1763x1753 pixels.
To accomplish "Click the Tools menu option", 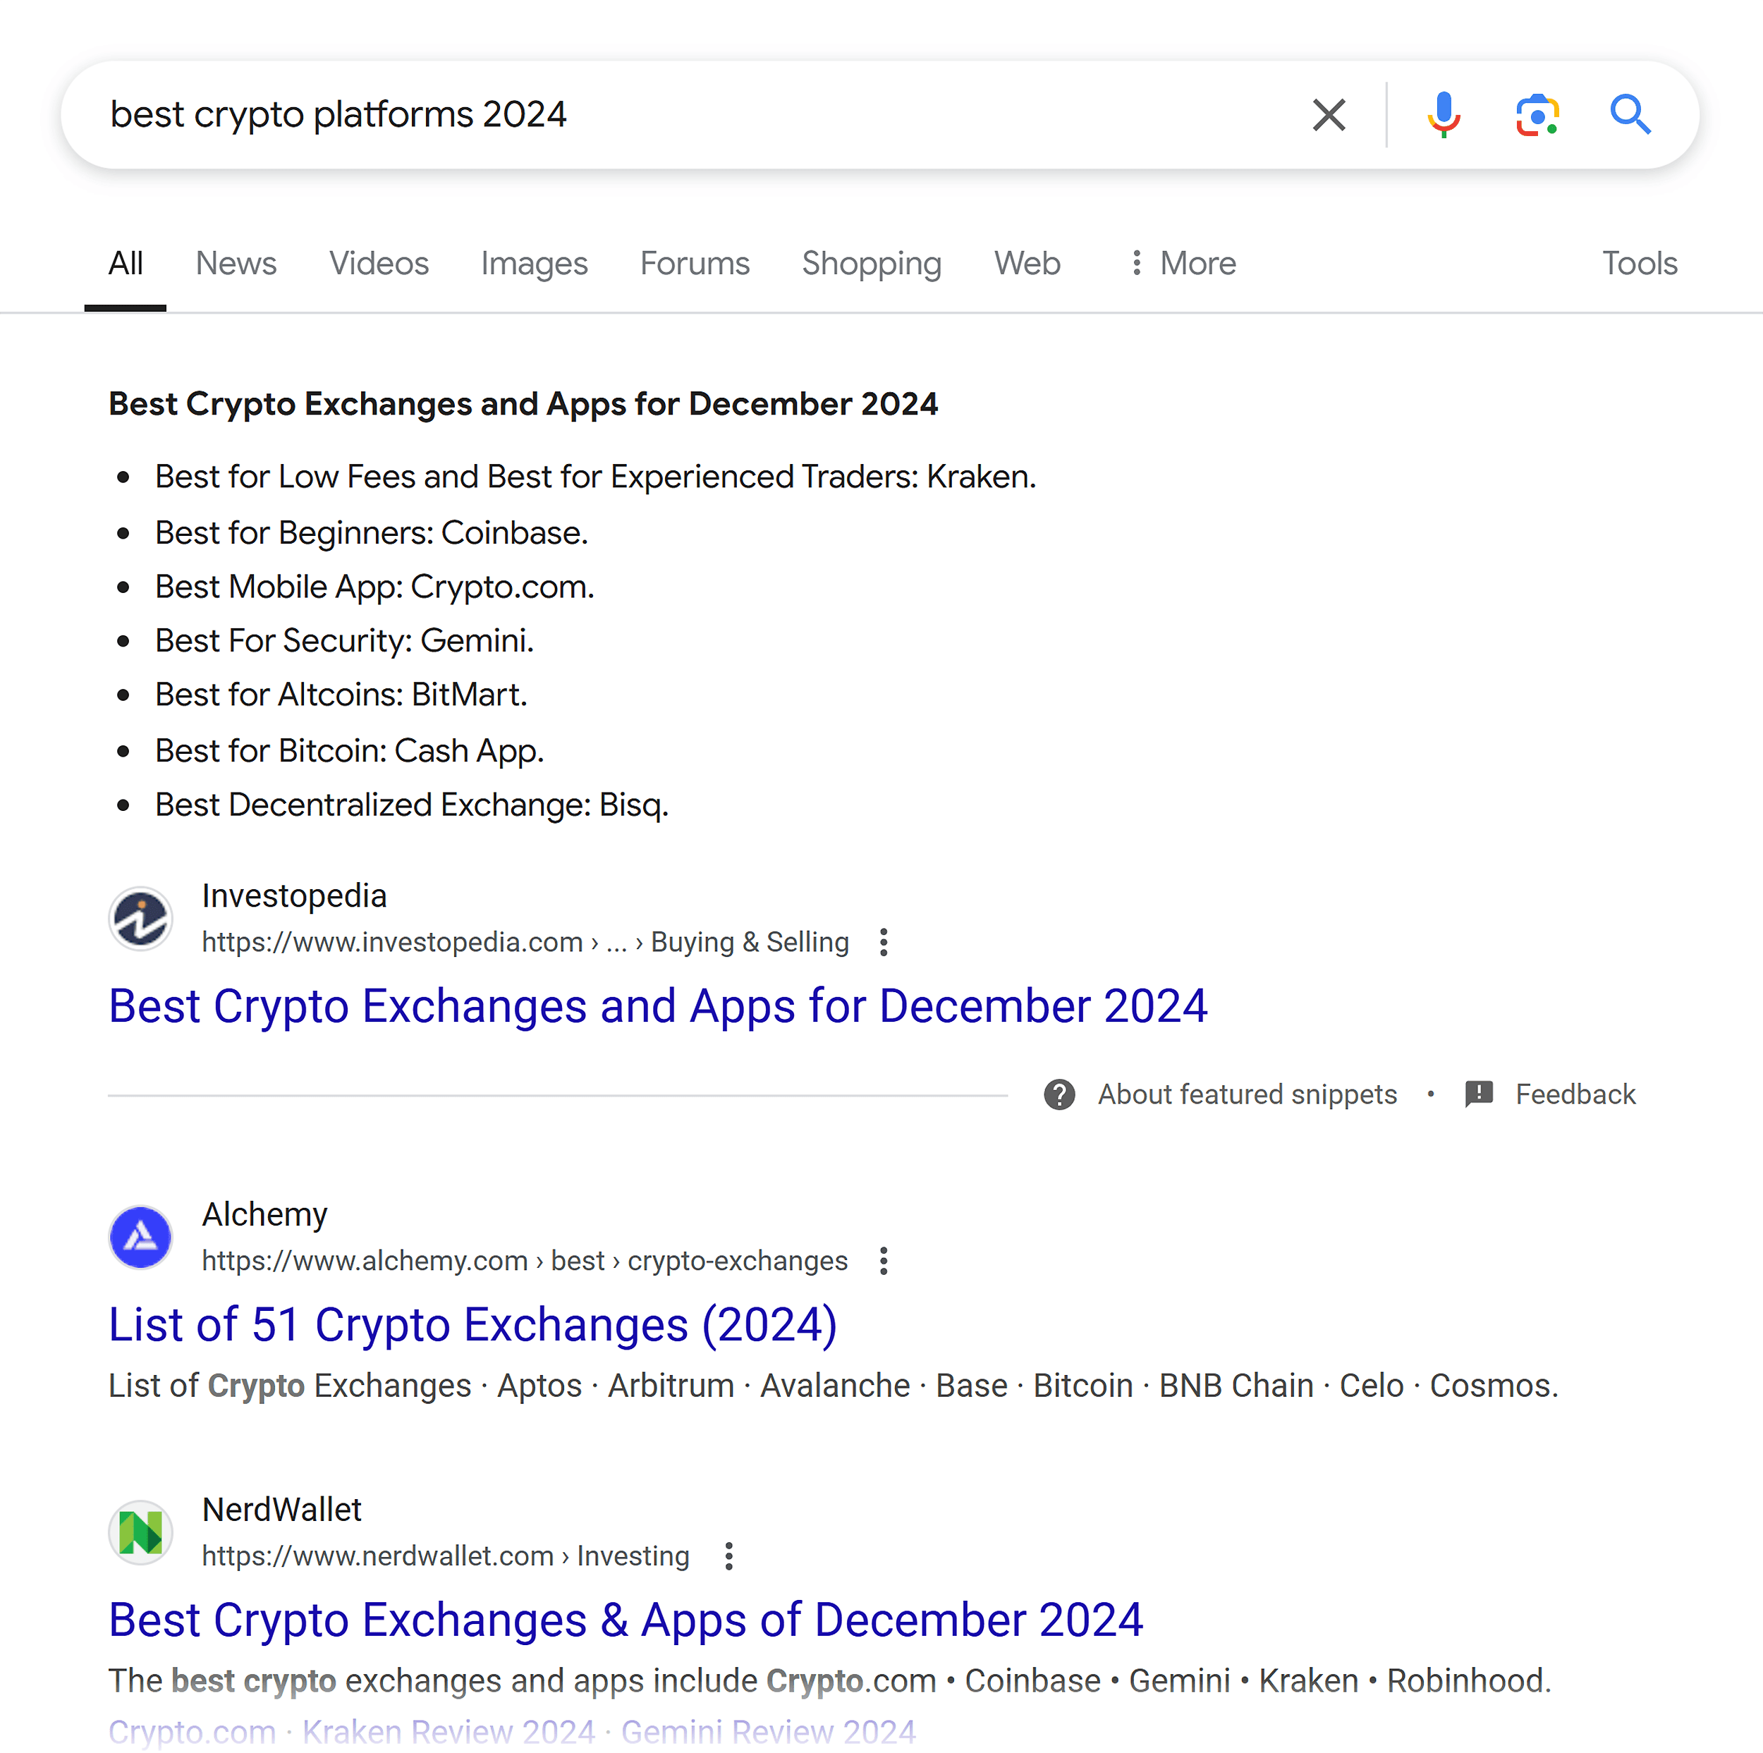I will (x=1640, y=262).
